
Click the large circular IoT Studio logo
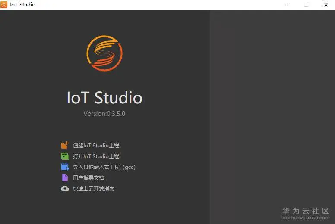(104, 53)
